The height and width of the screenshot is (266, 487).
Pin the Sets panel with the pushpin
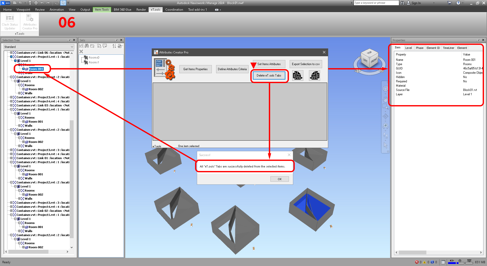[x=116, y=40]
